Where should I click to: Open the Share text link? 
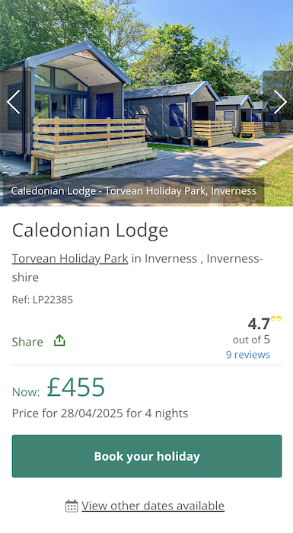click(x=27, y=342)
